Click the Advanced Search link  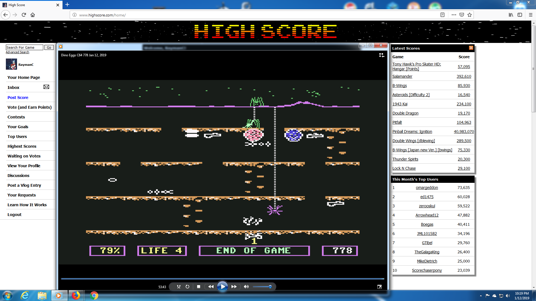[x=17, y=52]
